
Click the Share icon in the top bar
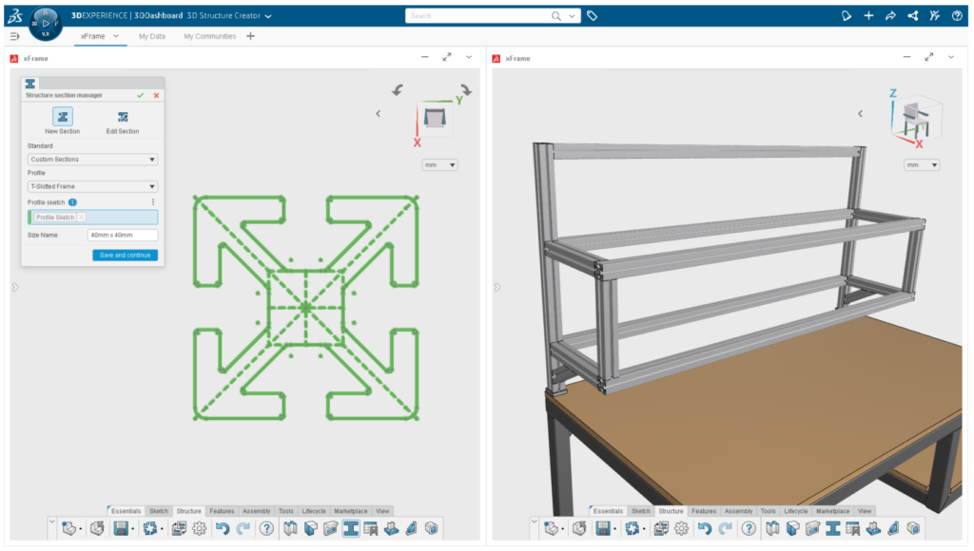912,16
